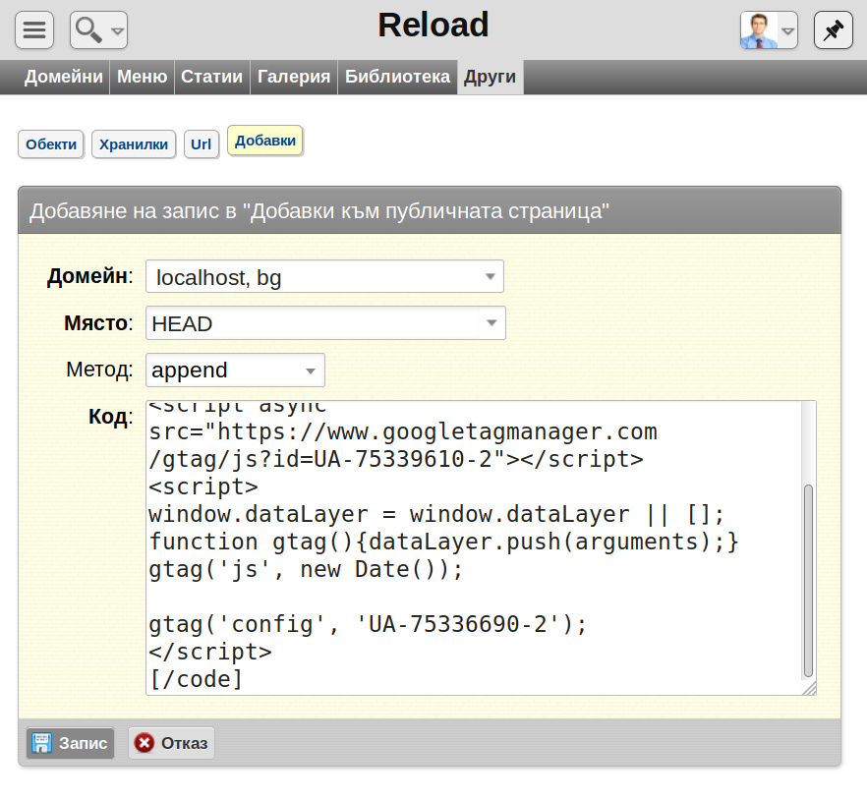
Task: Expand the Място dropdown showing HEAD
Action: pos(325,323)
